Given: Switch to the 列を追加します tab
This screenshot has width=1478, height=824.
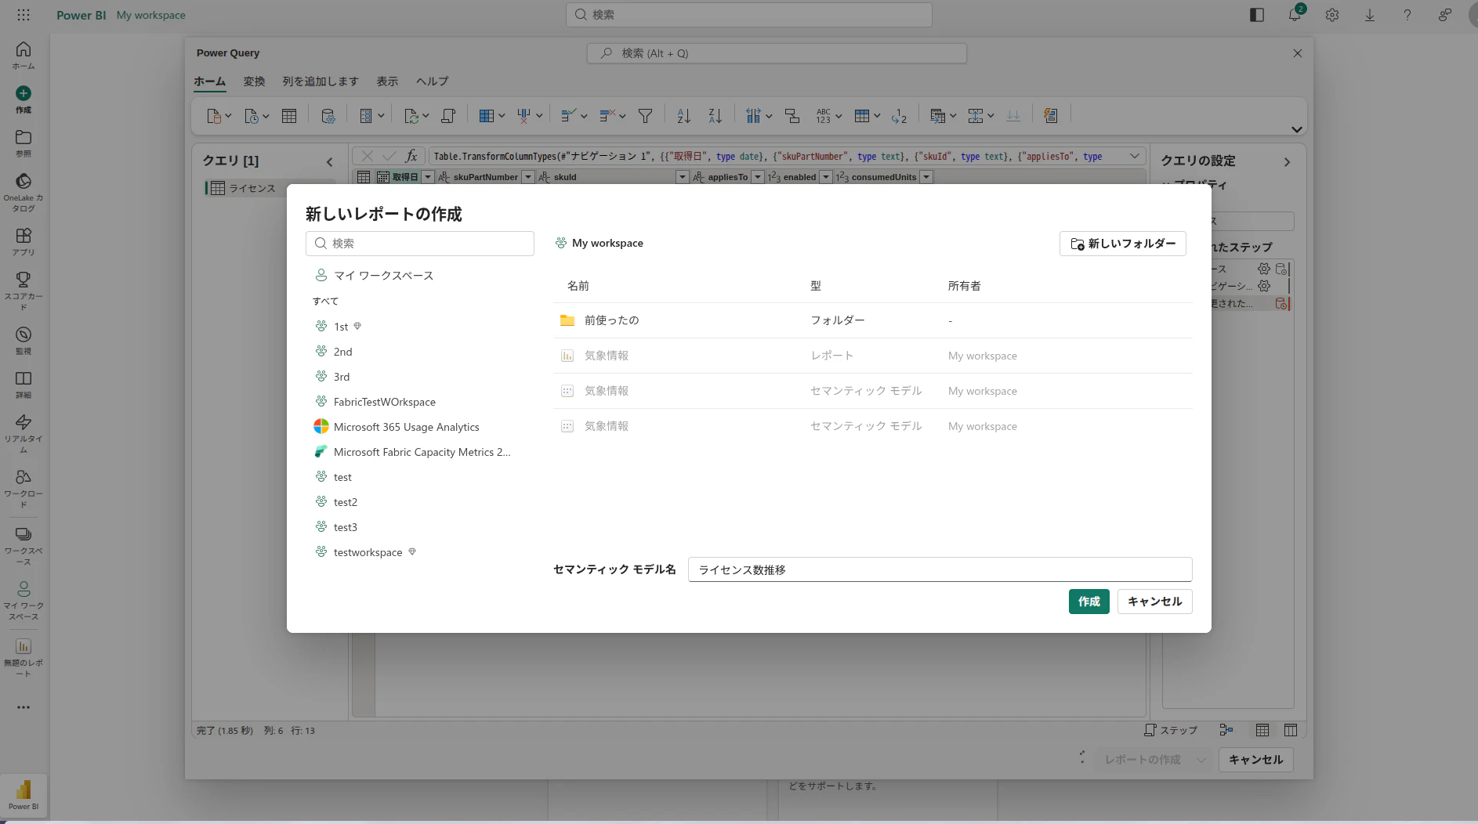Looking at the screenshot, I should [x=321, y=81].
